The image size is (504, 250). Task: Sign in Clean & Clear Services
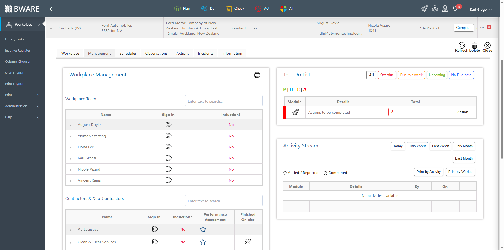155,242
